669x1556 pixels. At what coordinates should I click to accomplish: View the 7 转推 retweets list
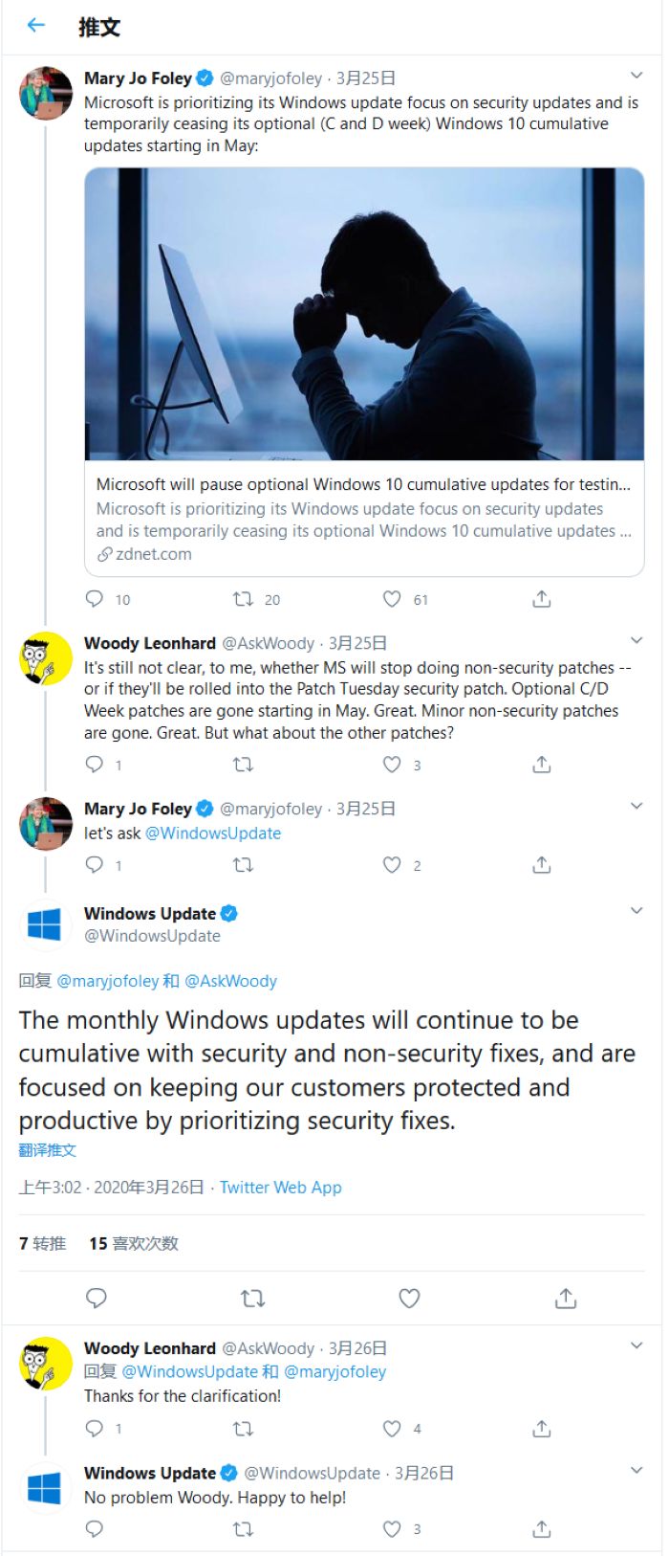43,1243
